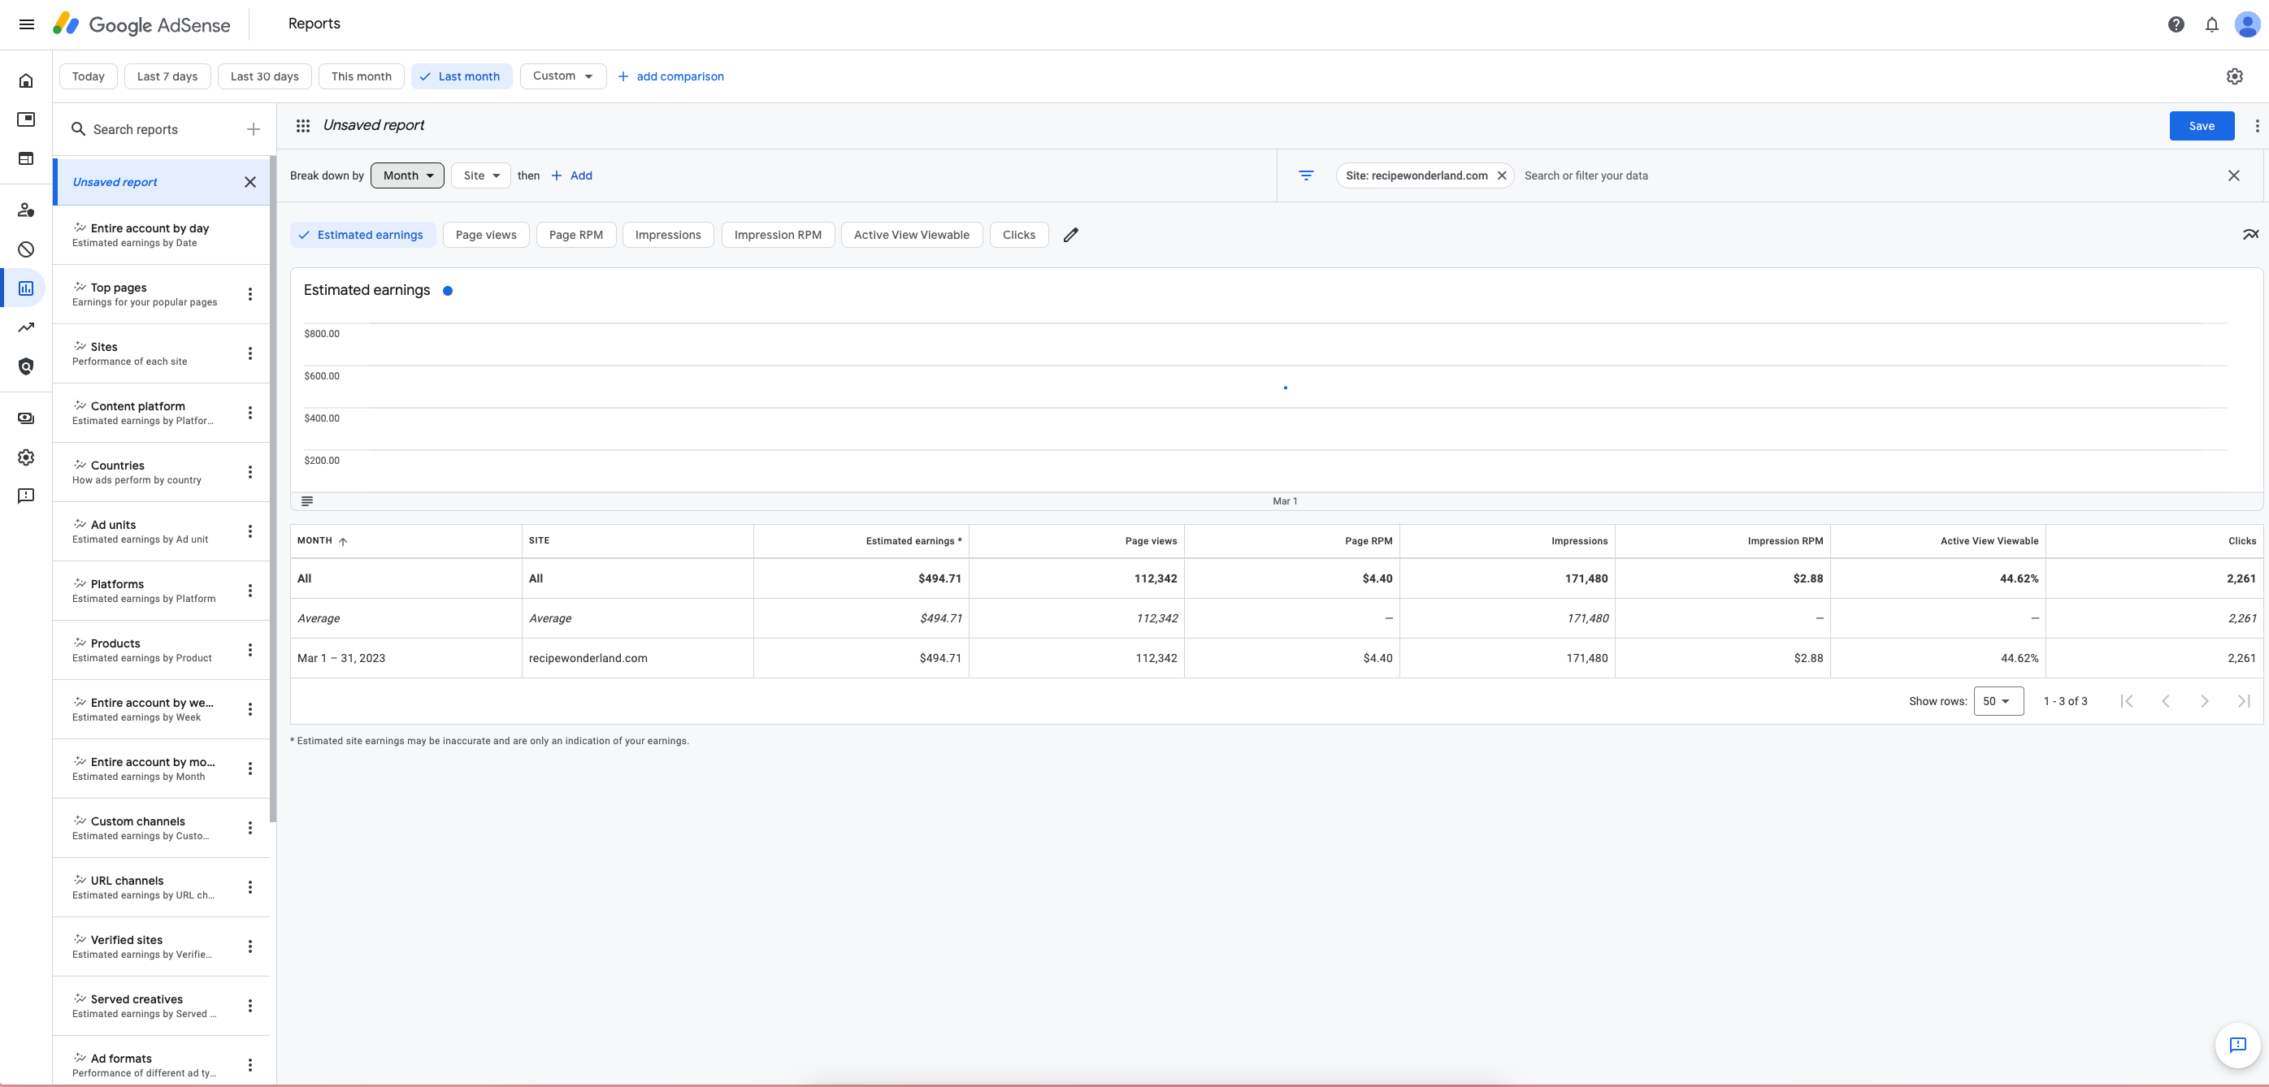The width and height of the screenshot is (2269, 1087).
Task: Open Policy center shield icon
Action: (x=27, y=366)
